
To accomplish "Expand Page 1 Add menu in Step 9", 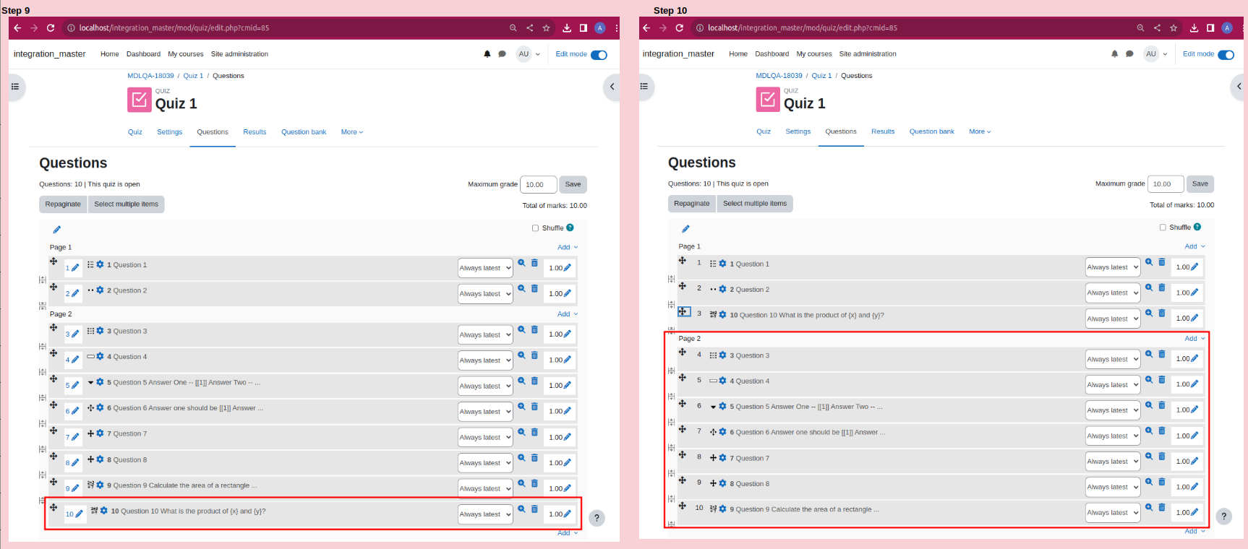I will pyautogui.click(x=568, y=247).
